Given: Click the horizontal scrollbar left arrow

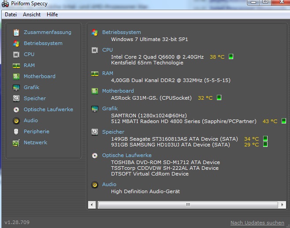Looking at the screenshot, I should pyautogui.click(x=92, y=205).
